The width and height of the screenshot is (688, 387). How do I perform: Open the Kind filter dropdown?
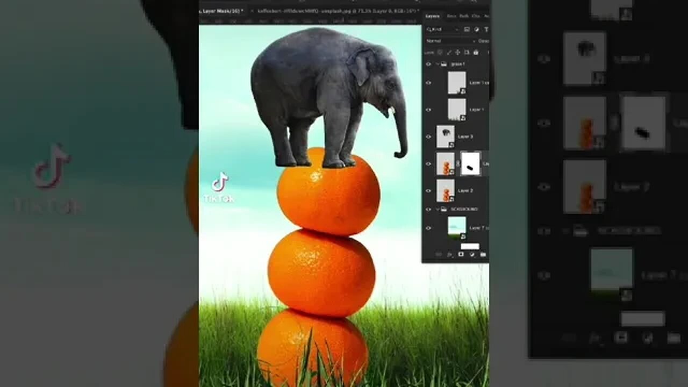[443, 29]
